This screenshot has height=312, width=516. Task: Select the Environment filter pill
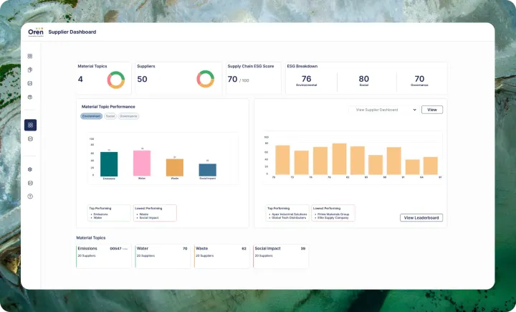coord(91,115)
